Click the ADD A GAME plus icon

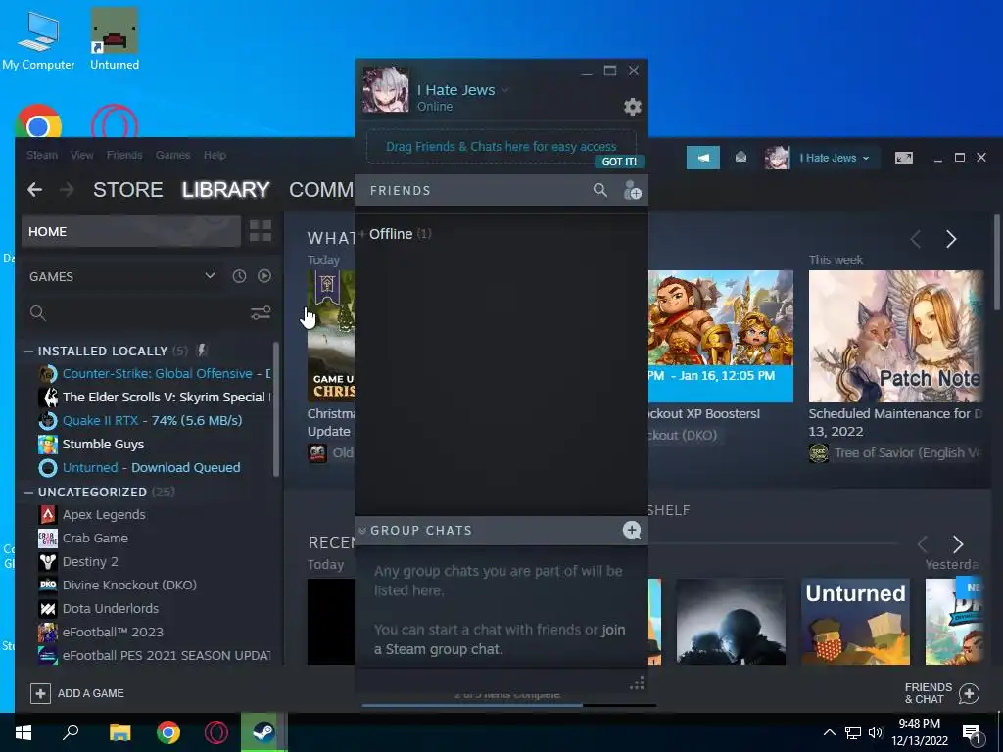[x=40, y=693]
